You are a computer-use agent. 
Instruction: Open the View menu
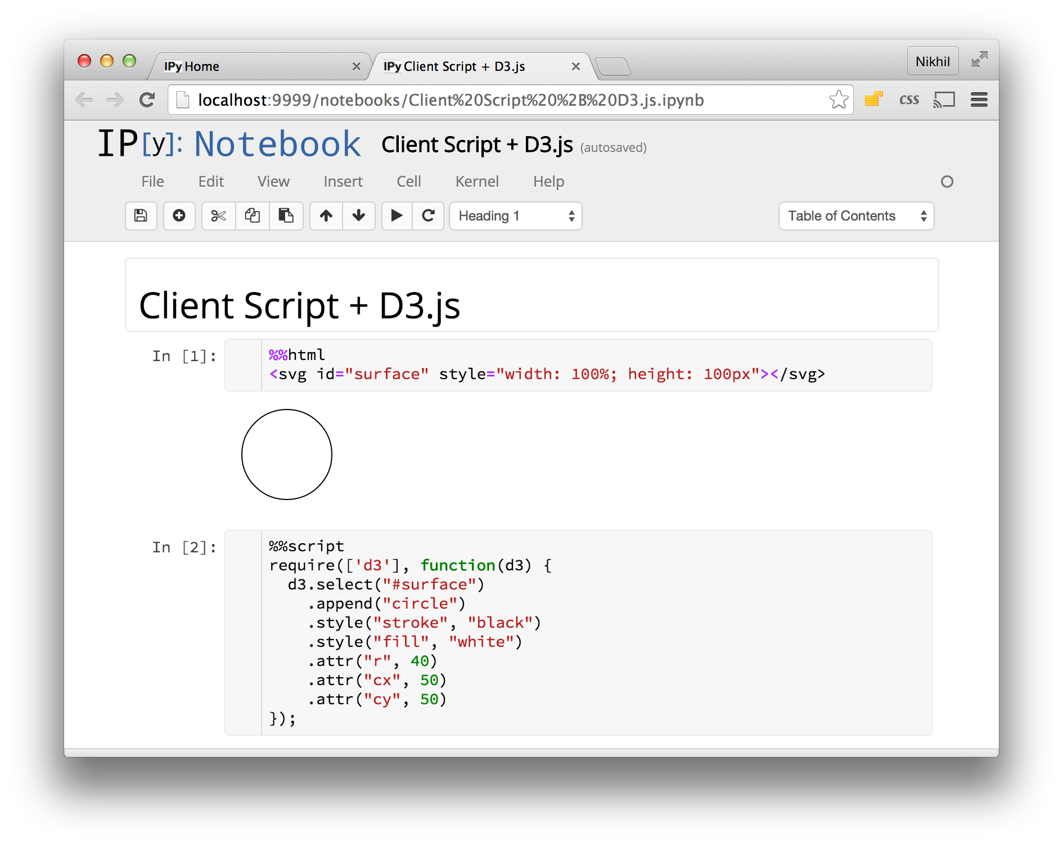click(273, 182)
